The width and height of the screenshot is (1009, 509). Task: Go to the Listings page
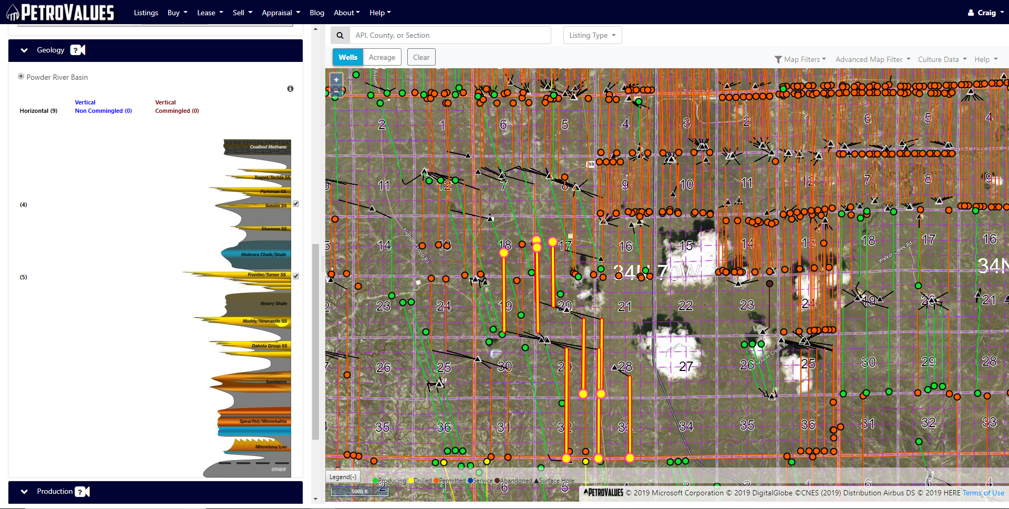pos(146,13)
